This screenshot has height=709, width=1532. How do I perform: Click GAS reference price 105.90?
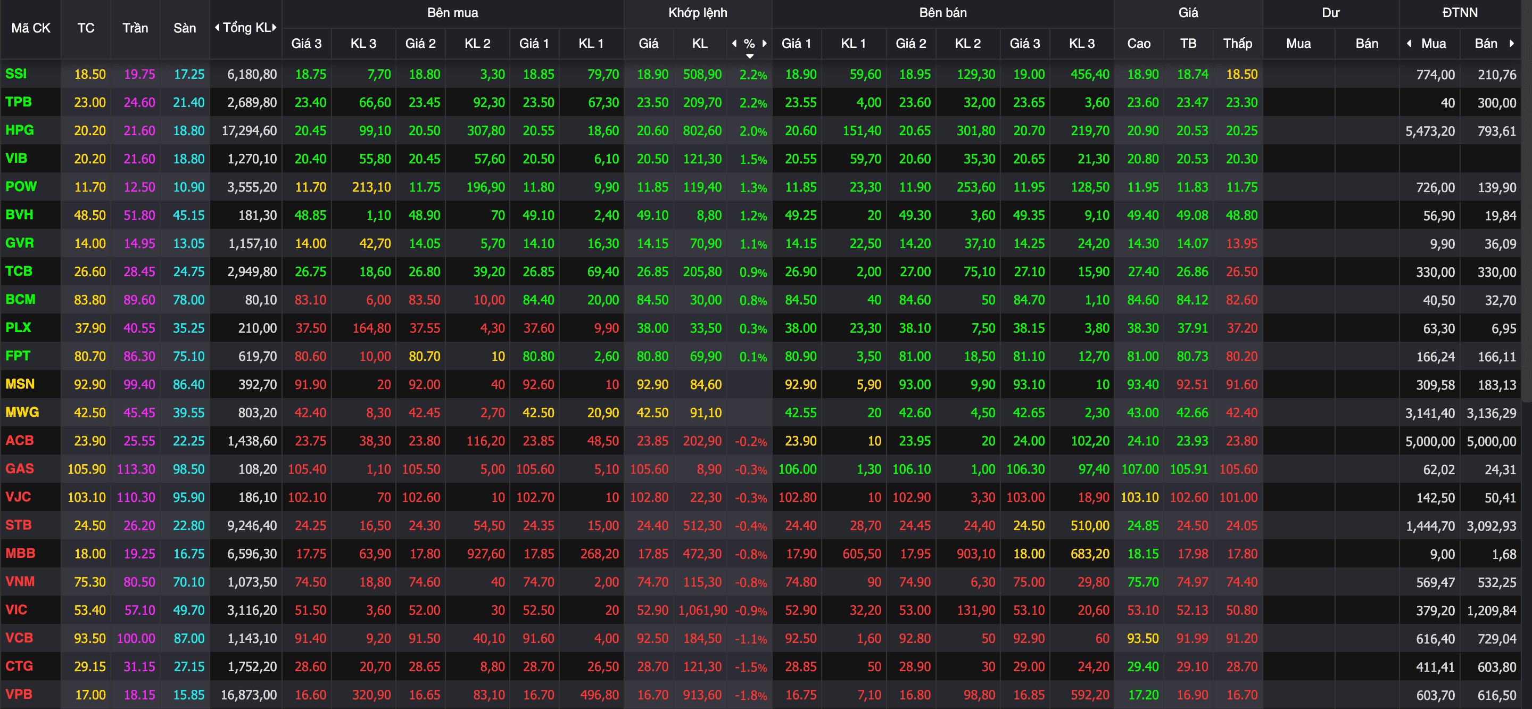pyautogui.click(x=86, y=469)
